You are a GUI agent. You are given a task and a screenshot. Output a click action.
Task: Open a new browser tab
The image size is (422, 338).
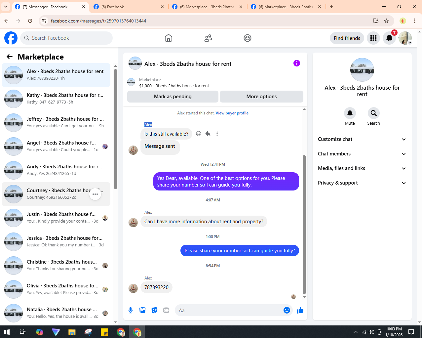pyautogui.click(x=331, y=7)
